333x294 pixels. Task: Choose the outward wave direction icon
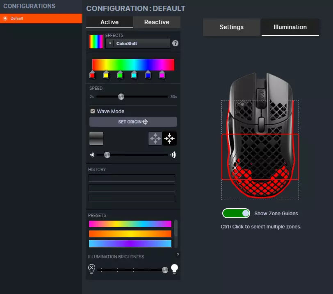(x=155, y=139)
